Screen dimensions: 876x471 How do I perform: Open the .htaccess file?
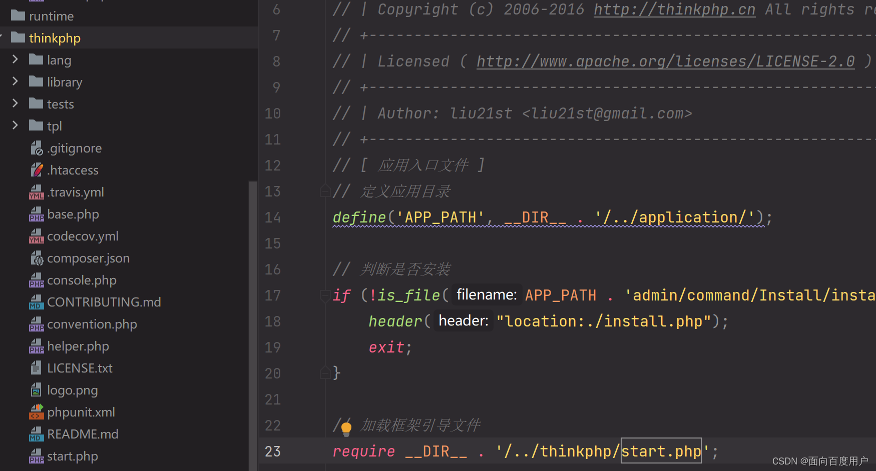(x=73, y=170)
